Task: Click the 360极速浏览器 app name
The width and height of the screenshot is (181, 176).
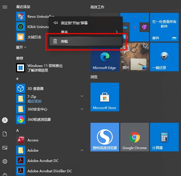Action: pyautogui.click(x=39, y=120)
